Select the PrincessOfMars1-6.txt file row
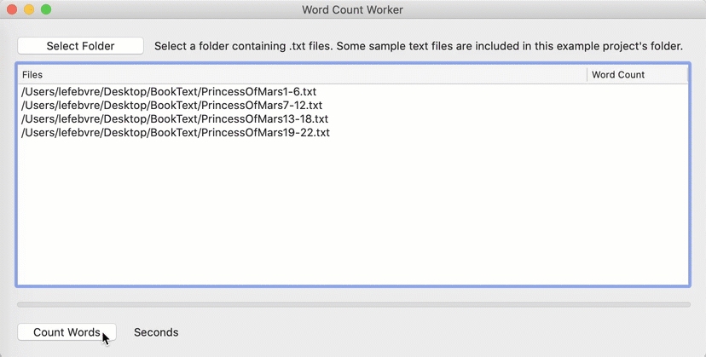706x357 pixels. [x=353, y=91]
